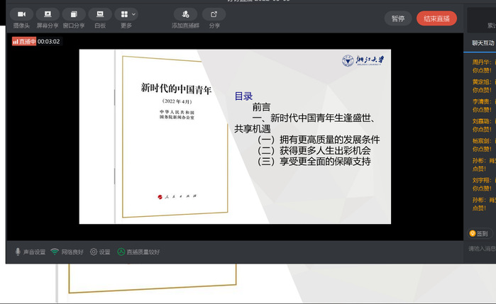Click the share (分享) icon
The image size is (496, 304).
tap(214, 14)
